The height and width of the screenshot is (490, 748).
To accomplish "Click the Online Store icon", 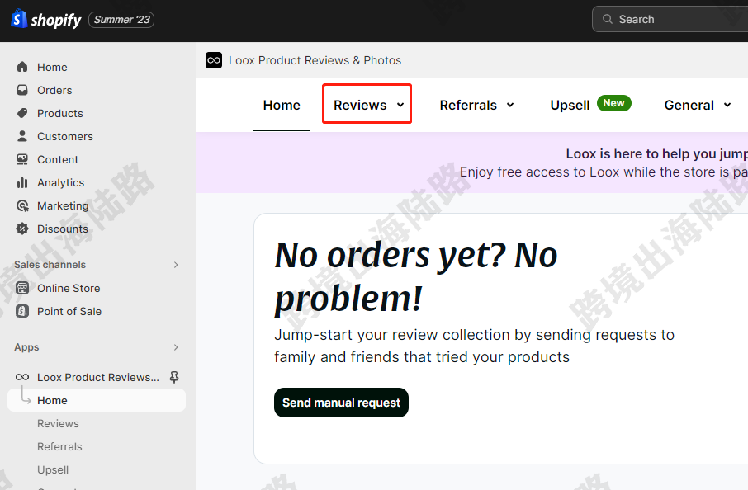I will click(x=22, y=288).
